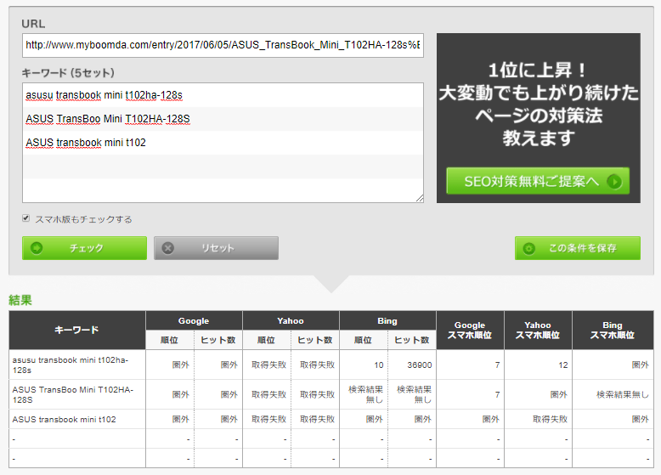Click Yahoo smartphone rank value 12
This screenshot has width=661, height=475.
563,365
